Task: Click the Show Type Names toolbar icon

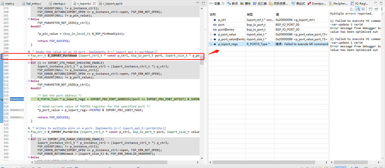Action: pos(352,9)
